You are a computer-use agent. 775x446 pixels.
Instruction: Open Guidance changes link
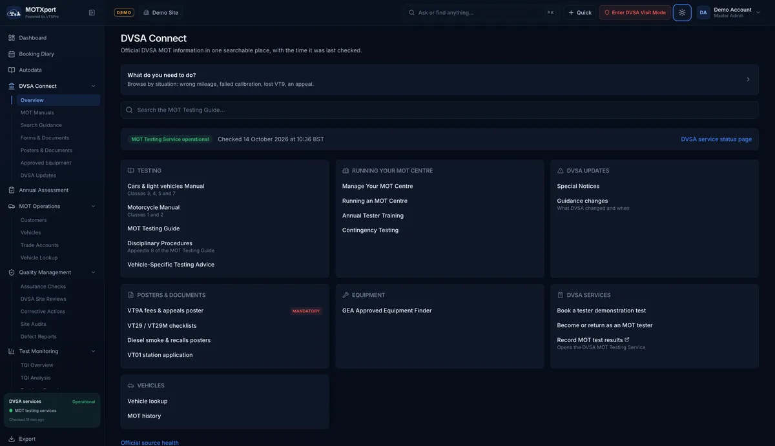click(x=583, y=201)
